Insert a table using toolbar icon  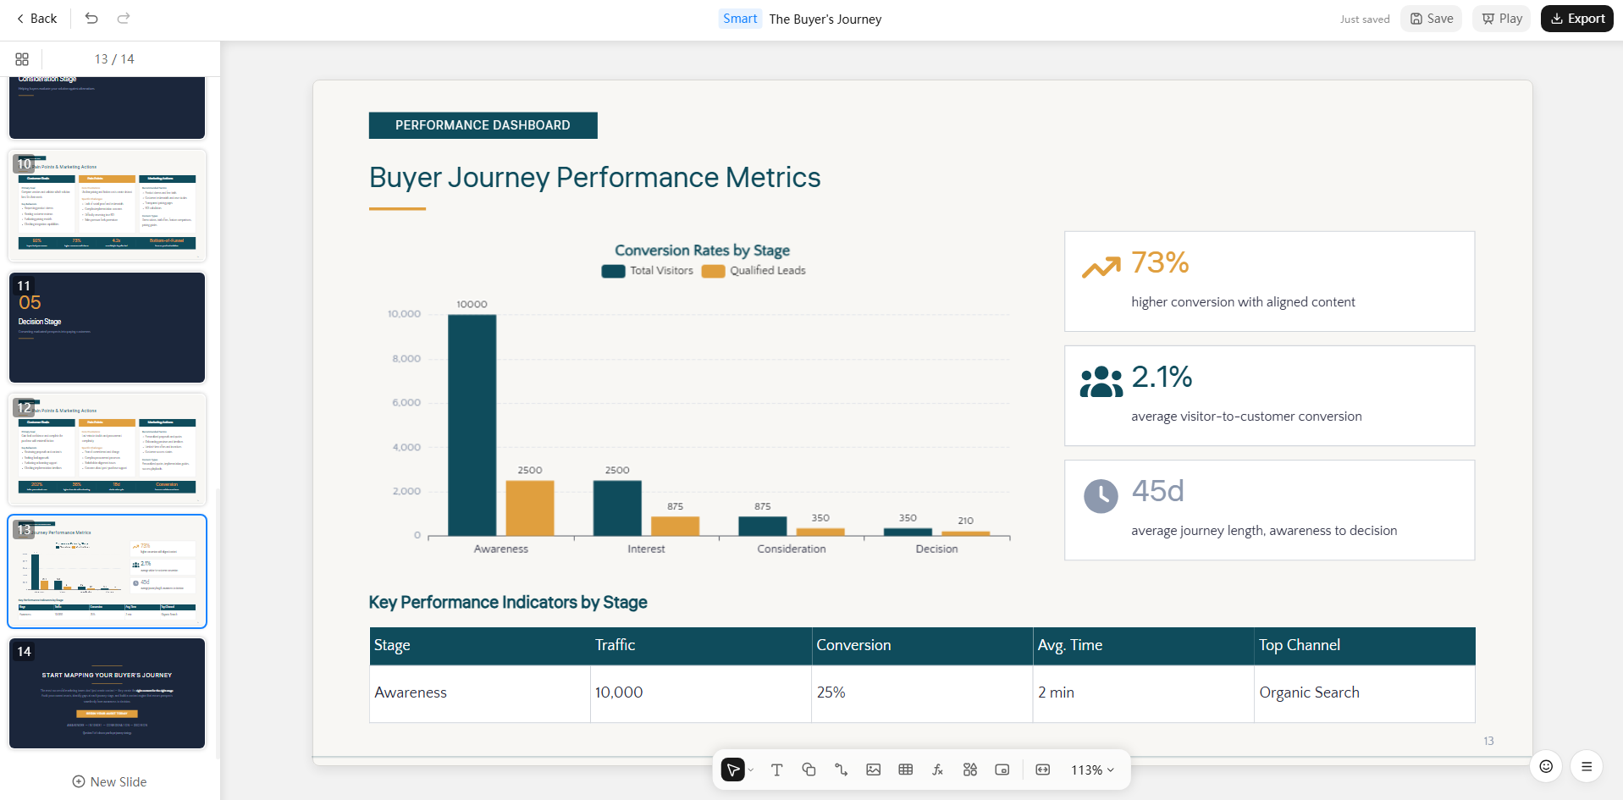click(905, 770)
